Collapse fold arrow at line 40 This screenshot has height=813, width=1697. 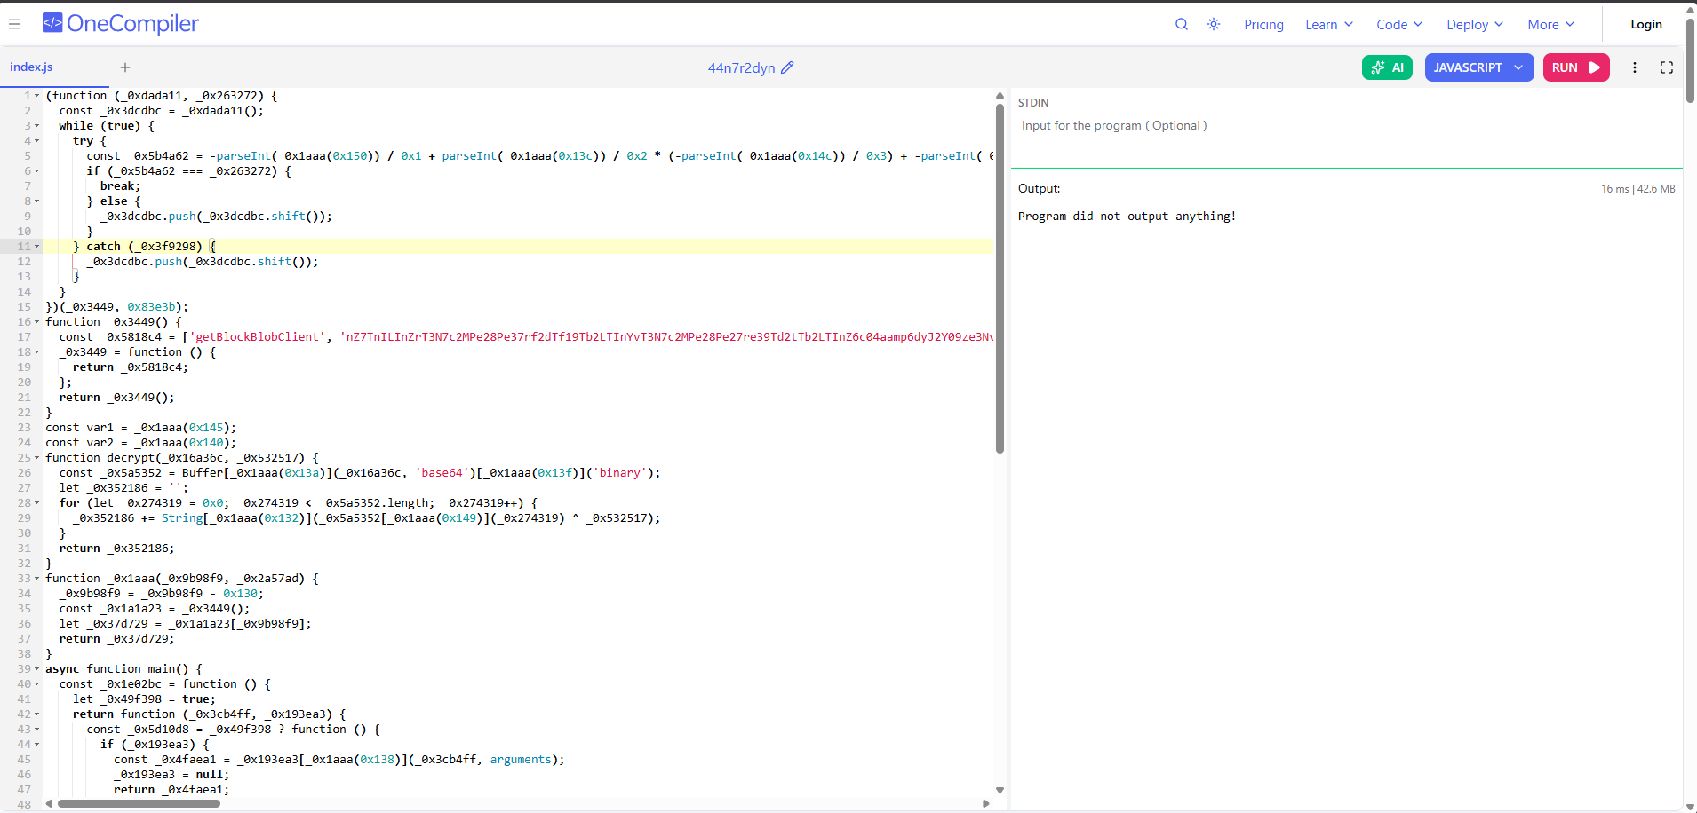tap(37, 684)
